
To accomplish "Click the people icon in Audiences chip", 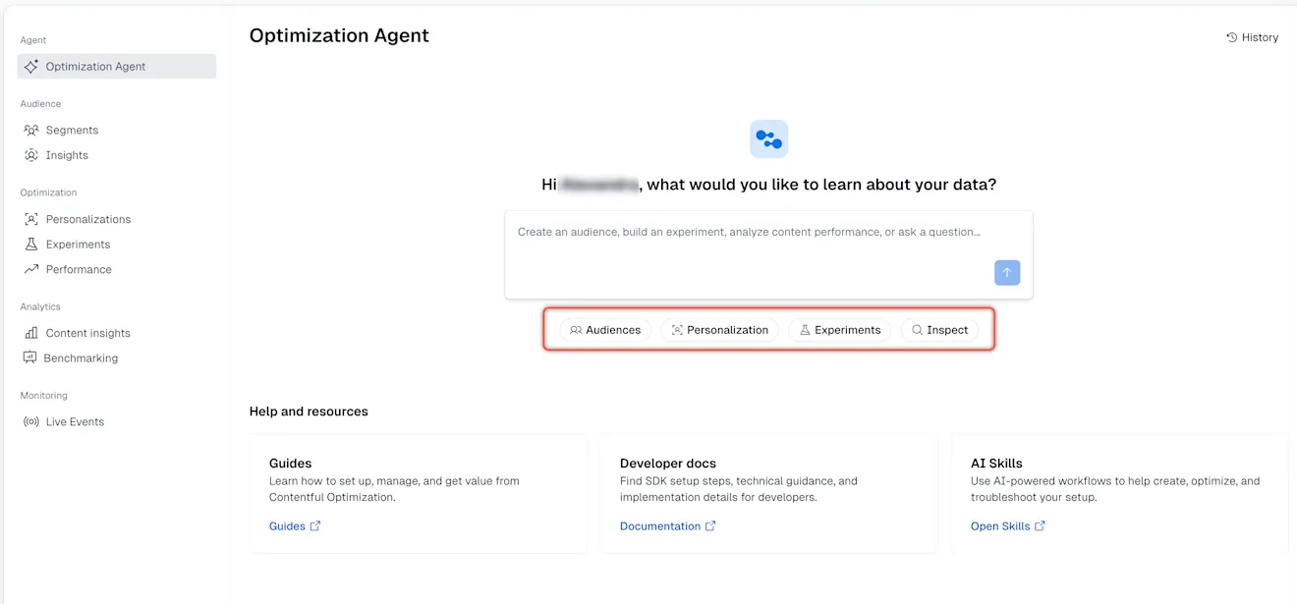I will [576, 330].
